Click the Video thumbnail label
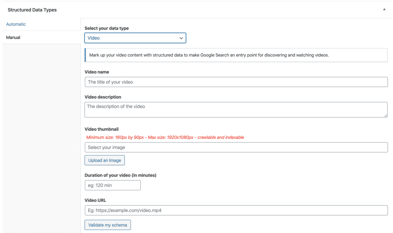 pos(102,129)
